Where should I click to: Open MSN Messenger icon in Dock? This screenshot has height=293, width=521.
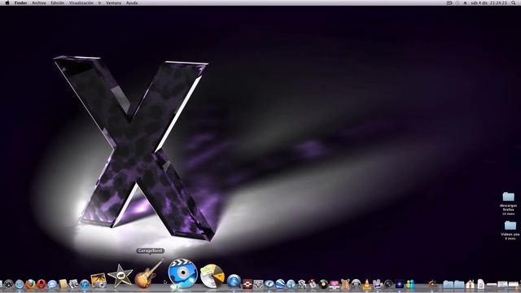click(x=410, y=284)
